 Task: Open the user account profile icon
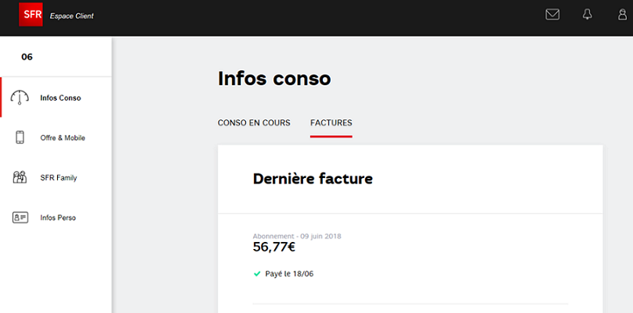click(623, 15)
